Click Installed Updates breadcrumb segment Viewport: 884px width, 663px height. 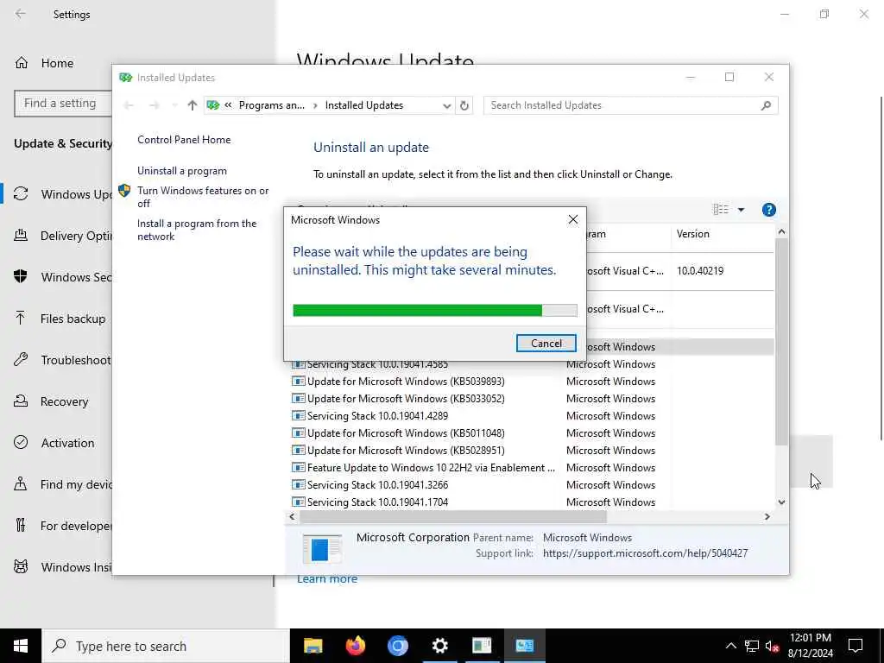point(364,105)
